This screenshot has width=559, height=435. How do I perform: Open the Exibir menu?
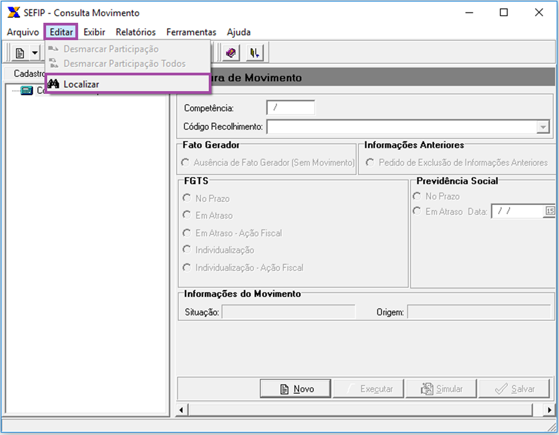tap(94, 32)
